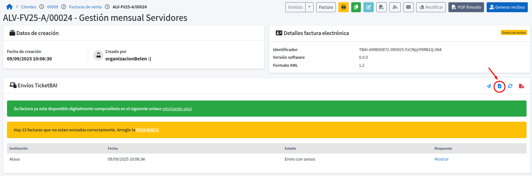
Task: Click the envelope email icon button
Action: tap(408, 7)
